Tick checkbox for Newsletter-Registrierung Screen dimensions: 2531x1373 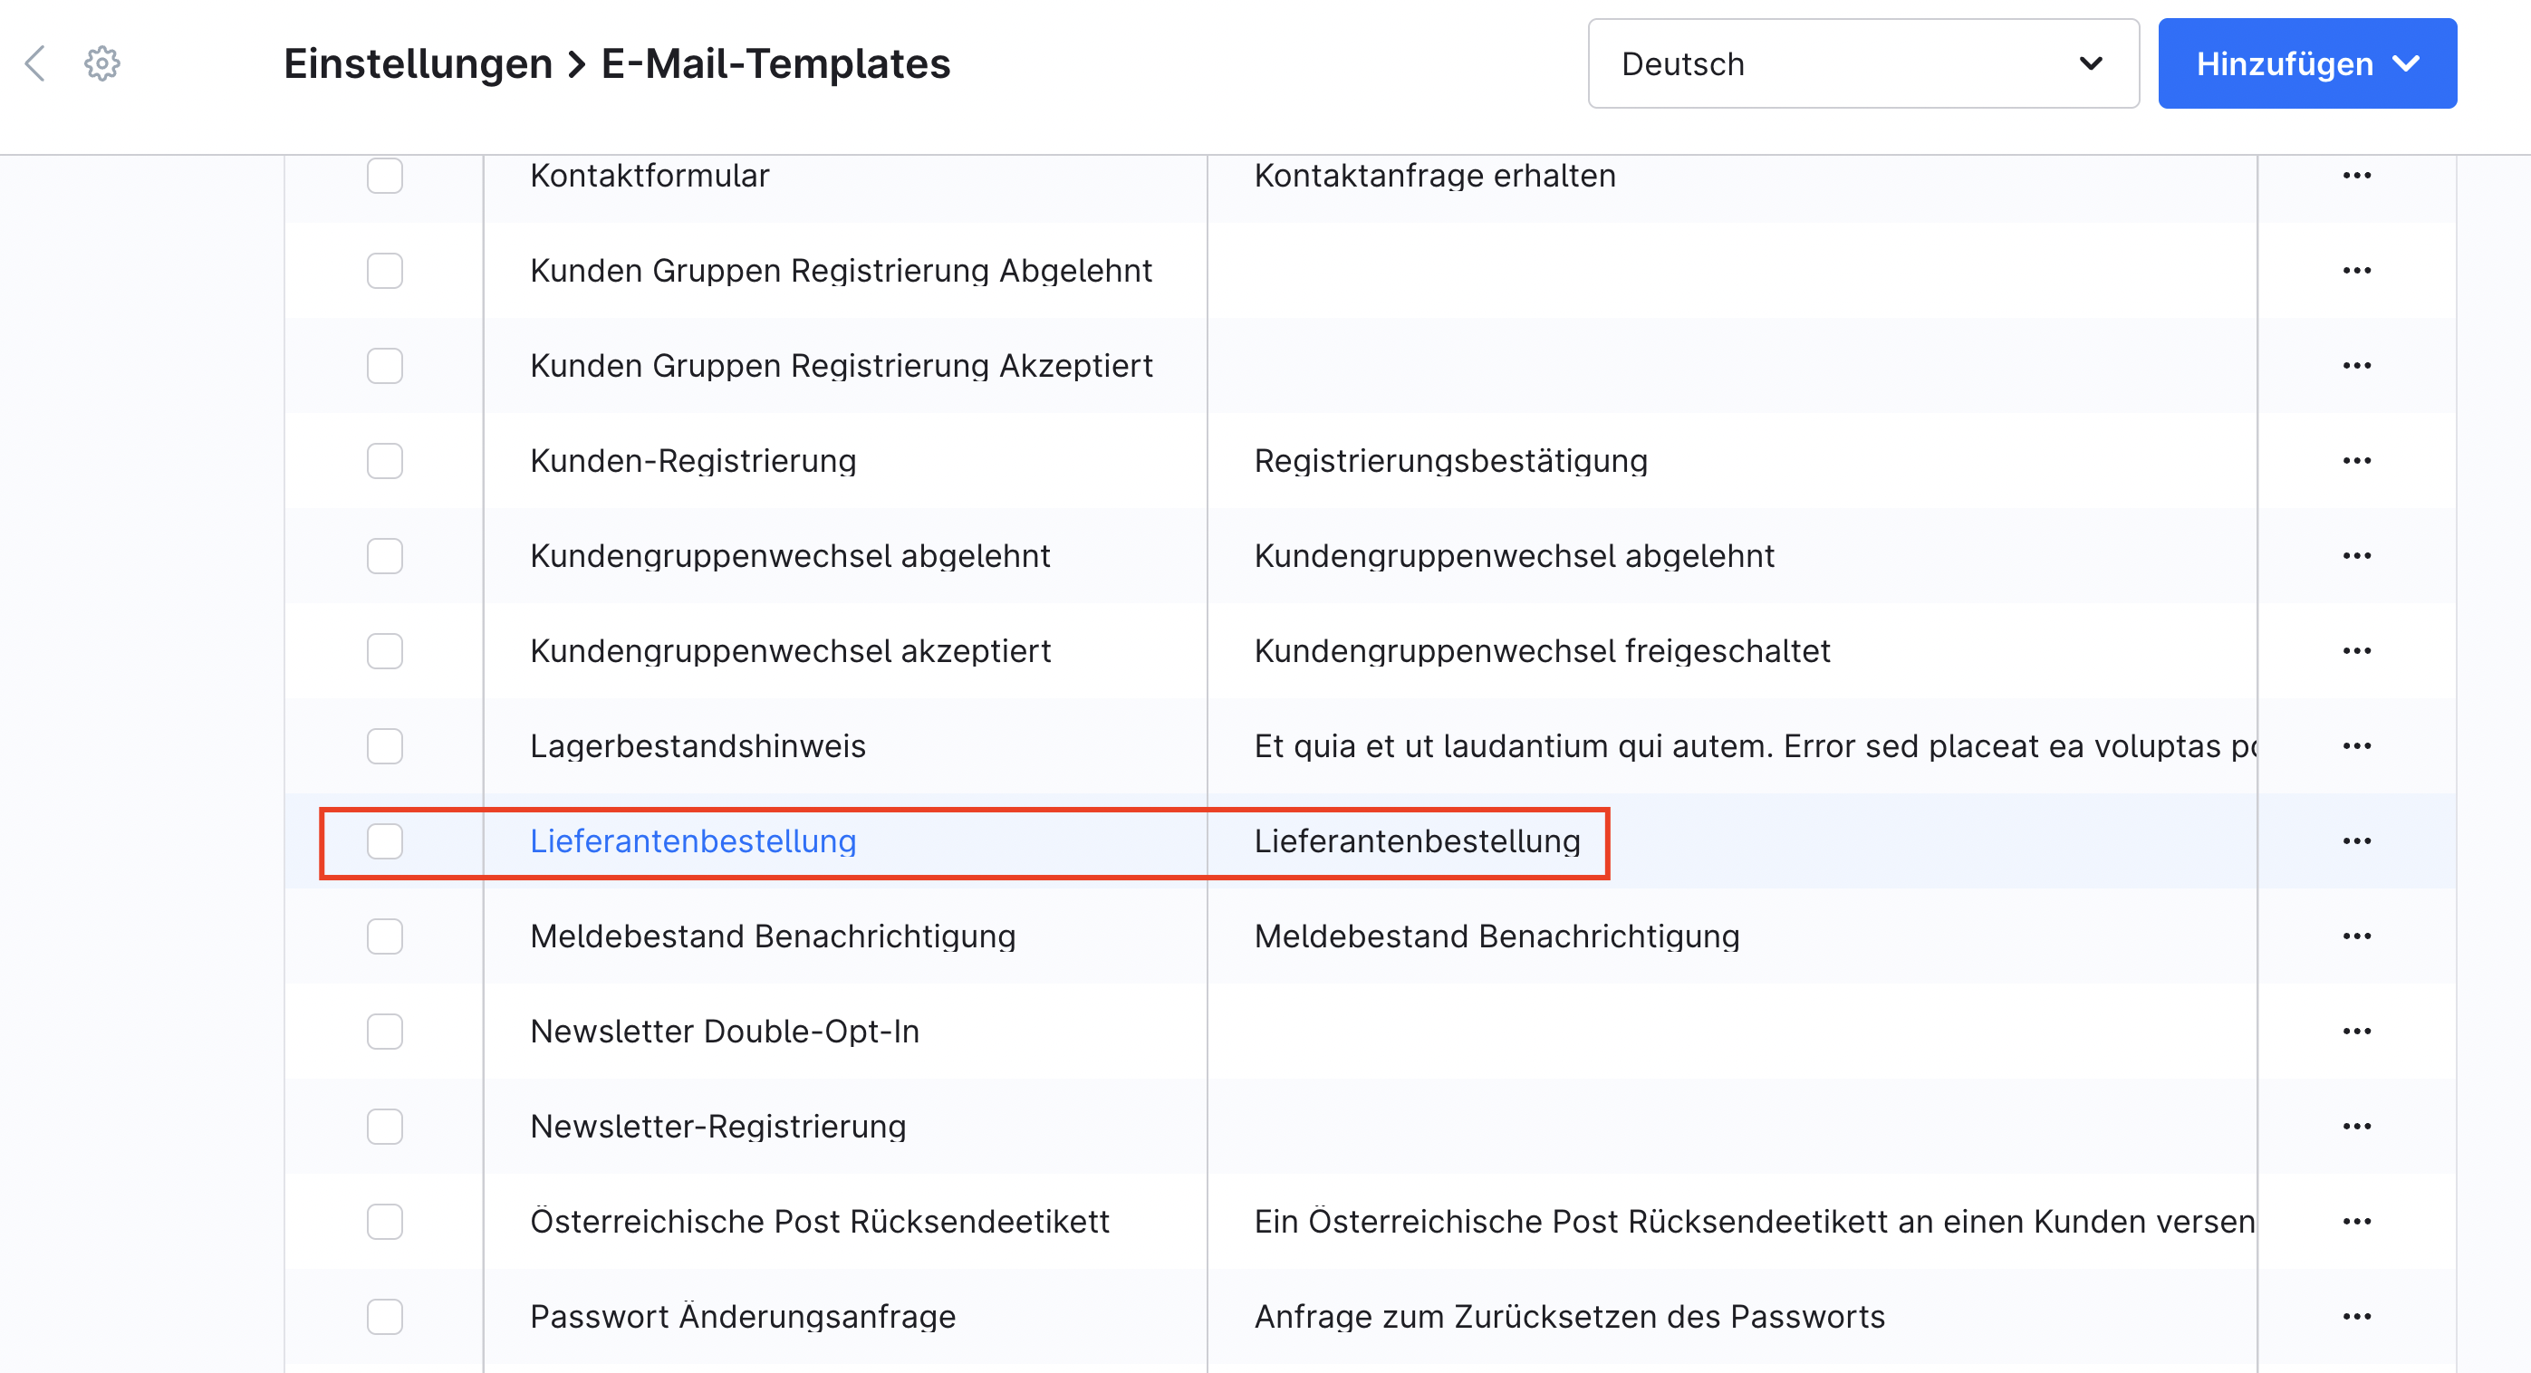point(384,1127)
